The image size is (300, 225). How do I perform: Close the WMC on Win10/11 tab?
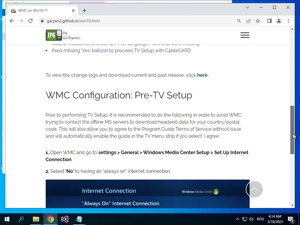click(x=73, y=11)
